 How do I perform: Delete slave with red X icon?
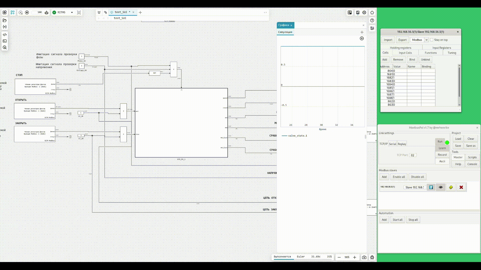(x=461, y=187)
